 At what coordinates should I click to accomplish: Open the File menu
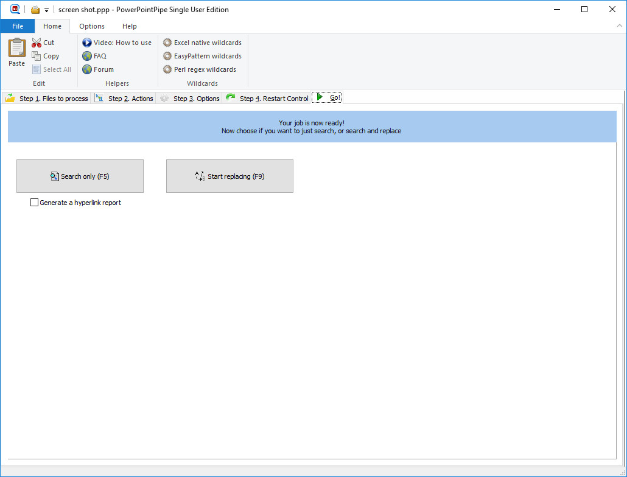point(18,26)
